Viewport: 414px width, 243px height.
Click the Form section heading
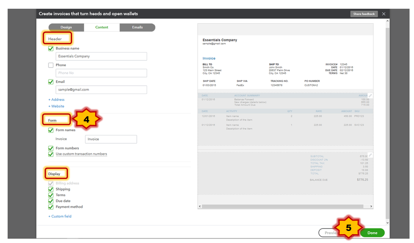point(52,120)
